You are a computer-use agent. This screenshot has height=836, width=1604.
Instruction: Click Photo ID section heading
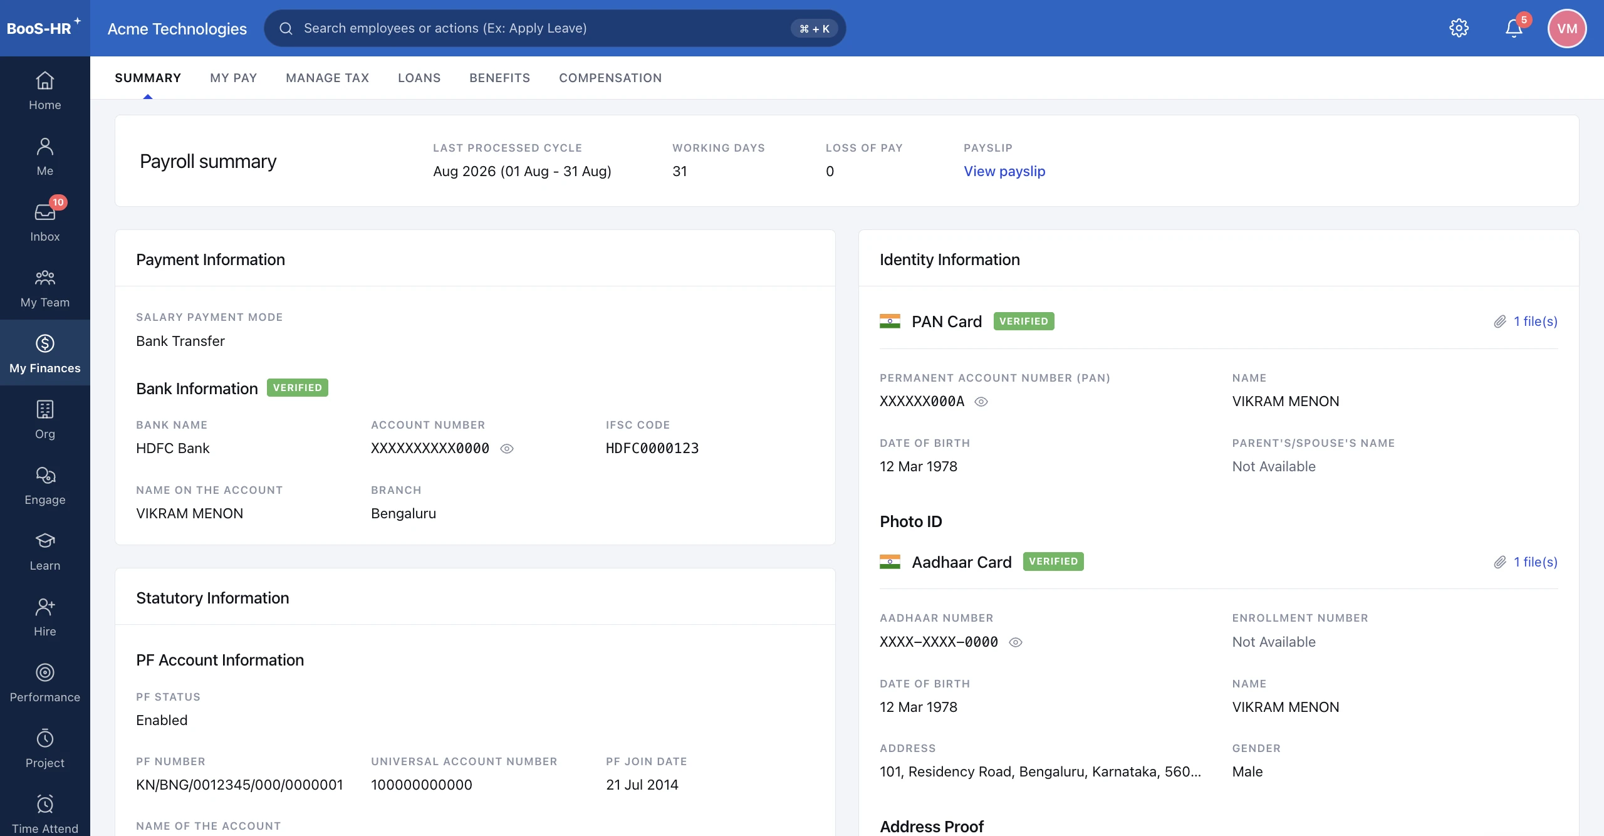pyautogui.click(x=911, y=522)
